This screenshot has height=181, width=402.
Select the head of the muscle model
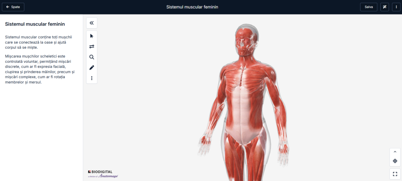[246, 38]
